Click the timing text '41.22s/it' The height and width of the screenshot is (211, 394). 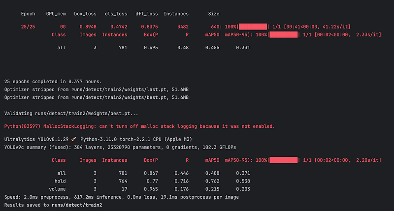click(336, 27)
